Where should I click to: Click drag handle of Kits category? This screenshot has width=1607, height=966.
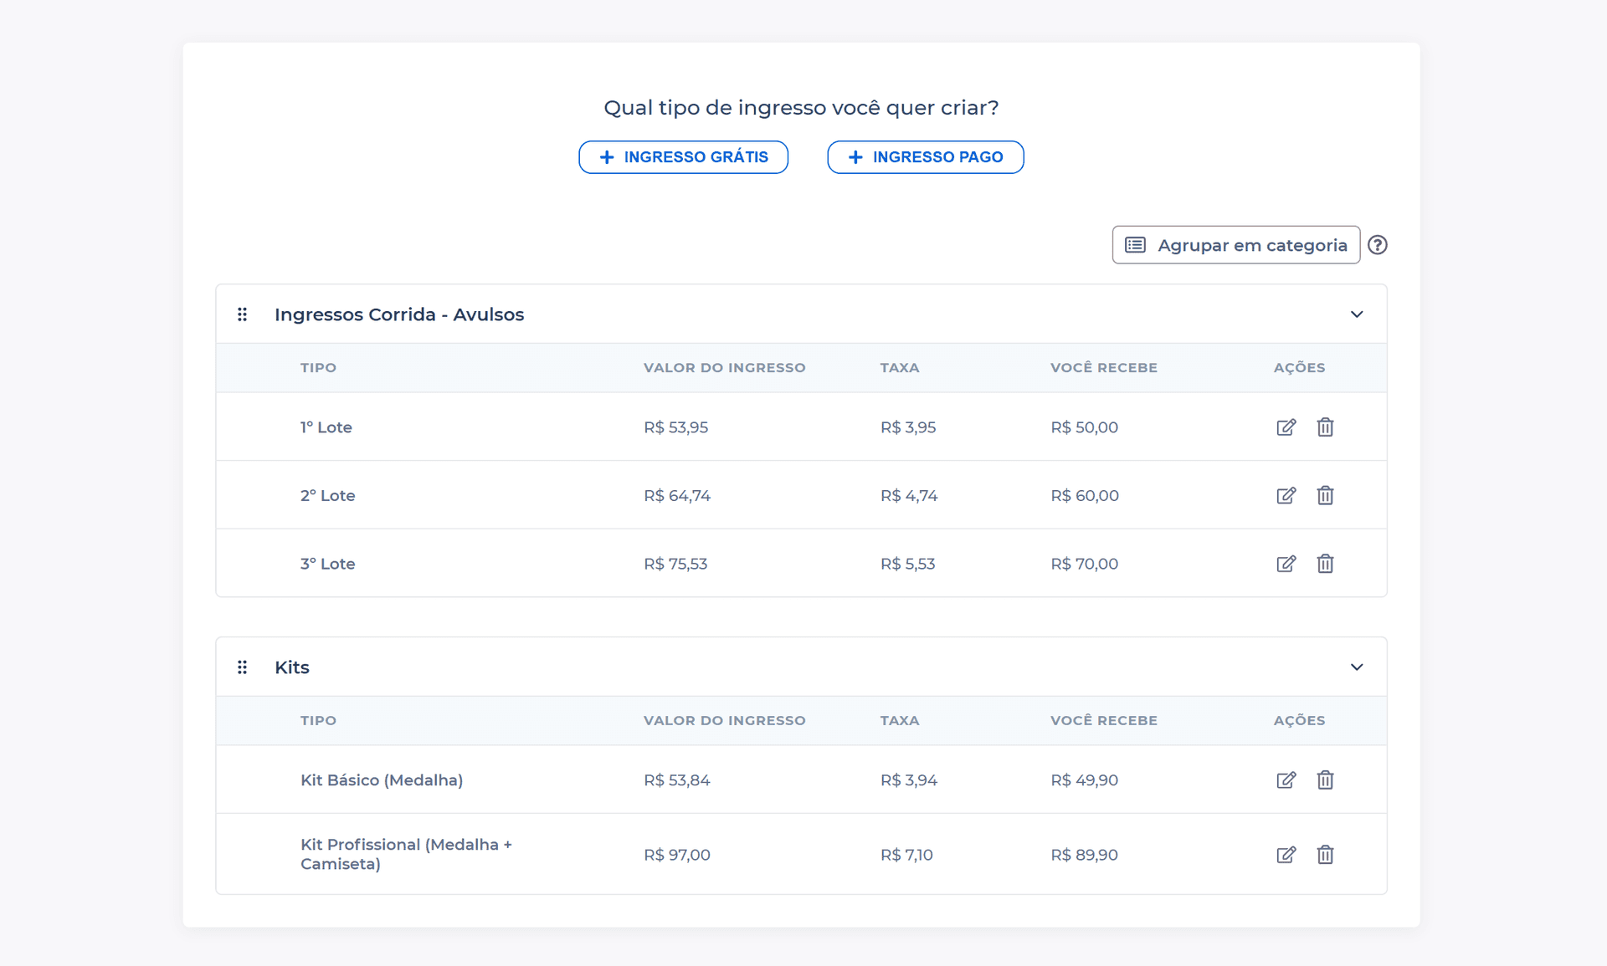[243, 667]
